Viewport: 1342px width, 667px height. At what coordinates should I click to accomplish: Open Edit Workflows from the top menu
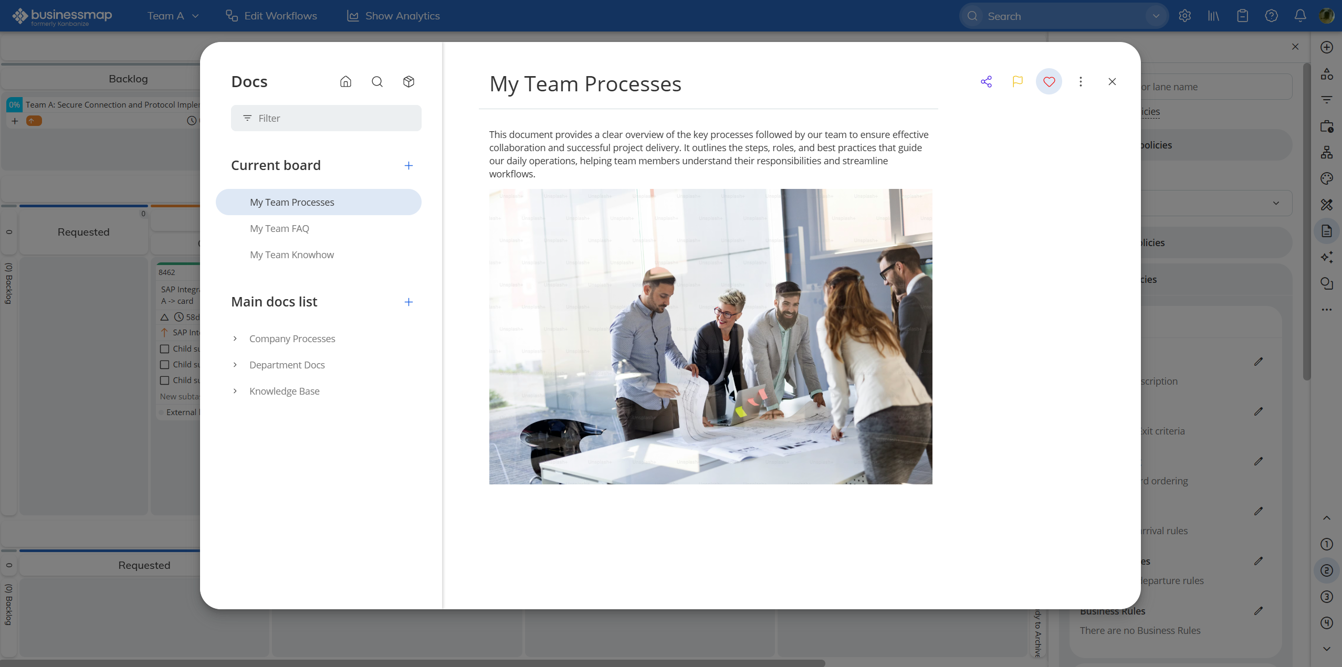point(271,16)
